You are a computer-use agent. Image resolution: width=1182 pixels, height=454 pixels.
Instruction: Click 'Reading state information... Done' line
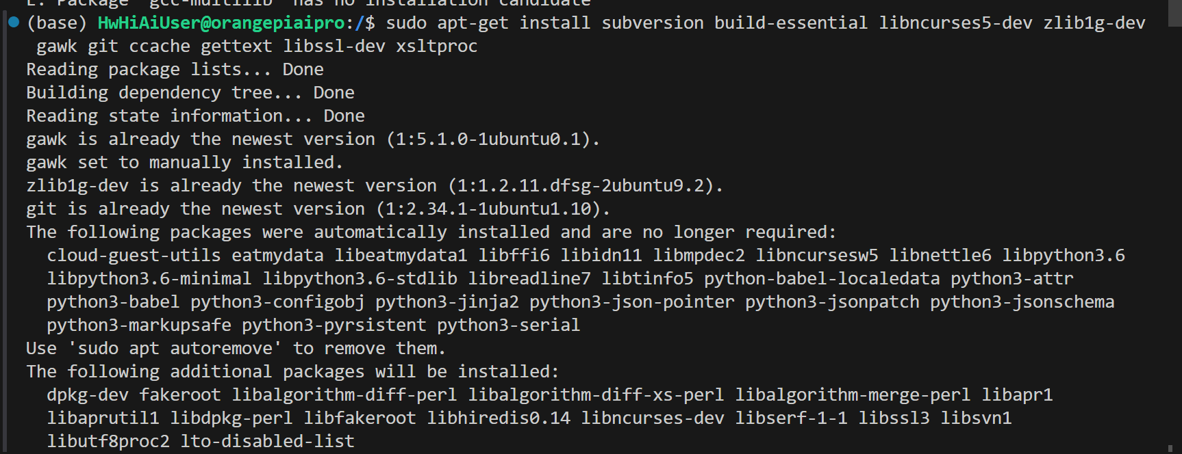point(196,116)
